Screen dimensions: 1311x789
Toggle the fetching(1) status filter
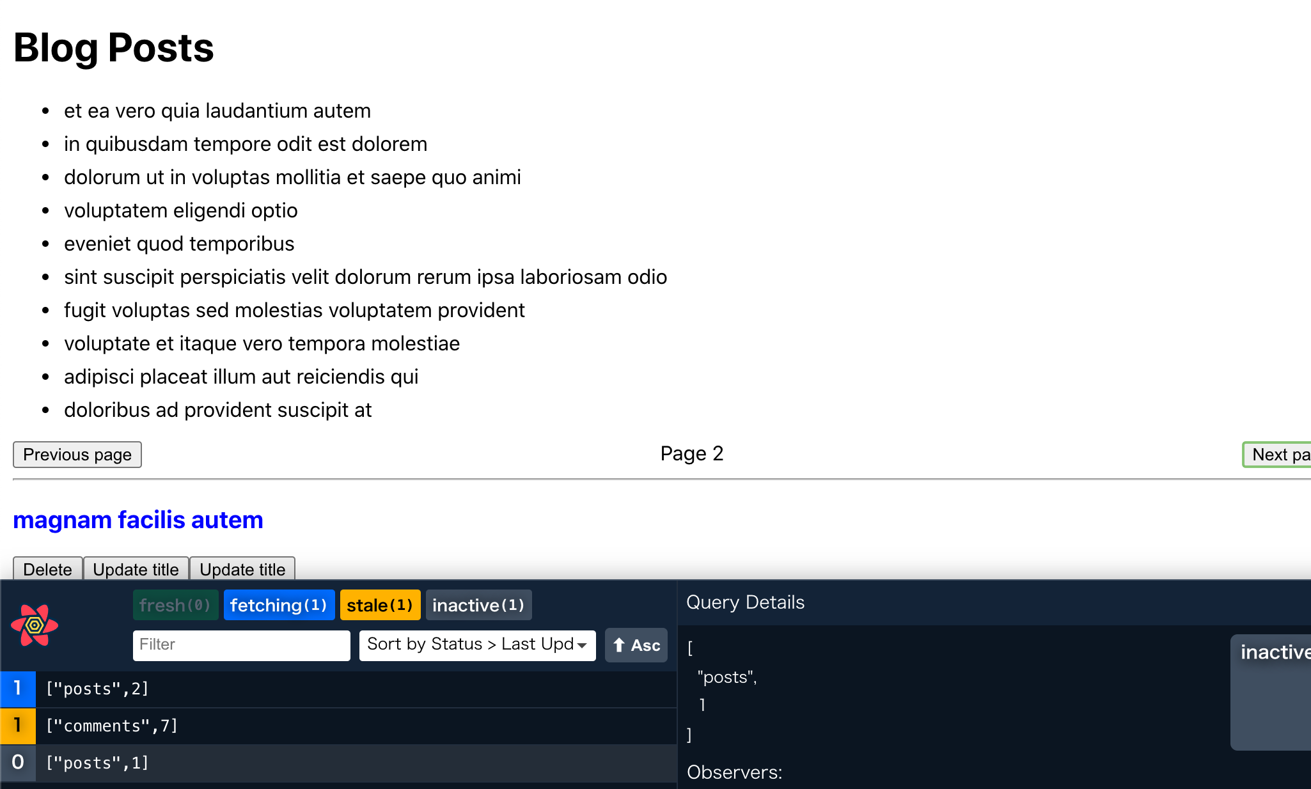tap(279, 605)
